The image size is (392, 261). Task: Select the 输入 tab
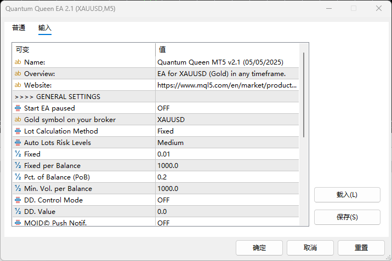(x=45, y=28)
